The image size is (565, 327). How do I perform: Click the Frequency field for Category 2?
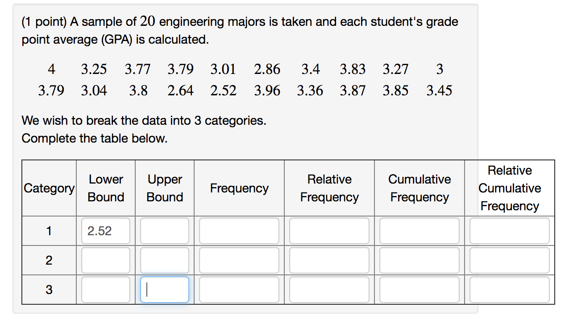click(x=239, y=260)
